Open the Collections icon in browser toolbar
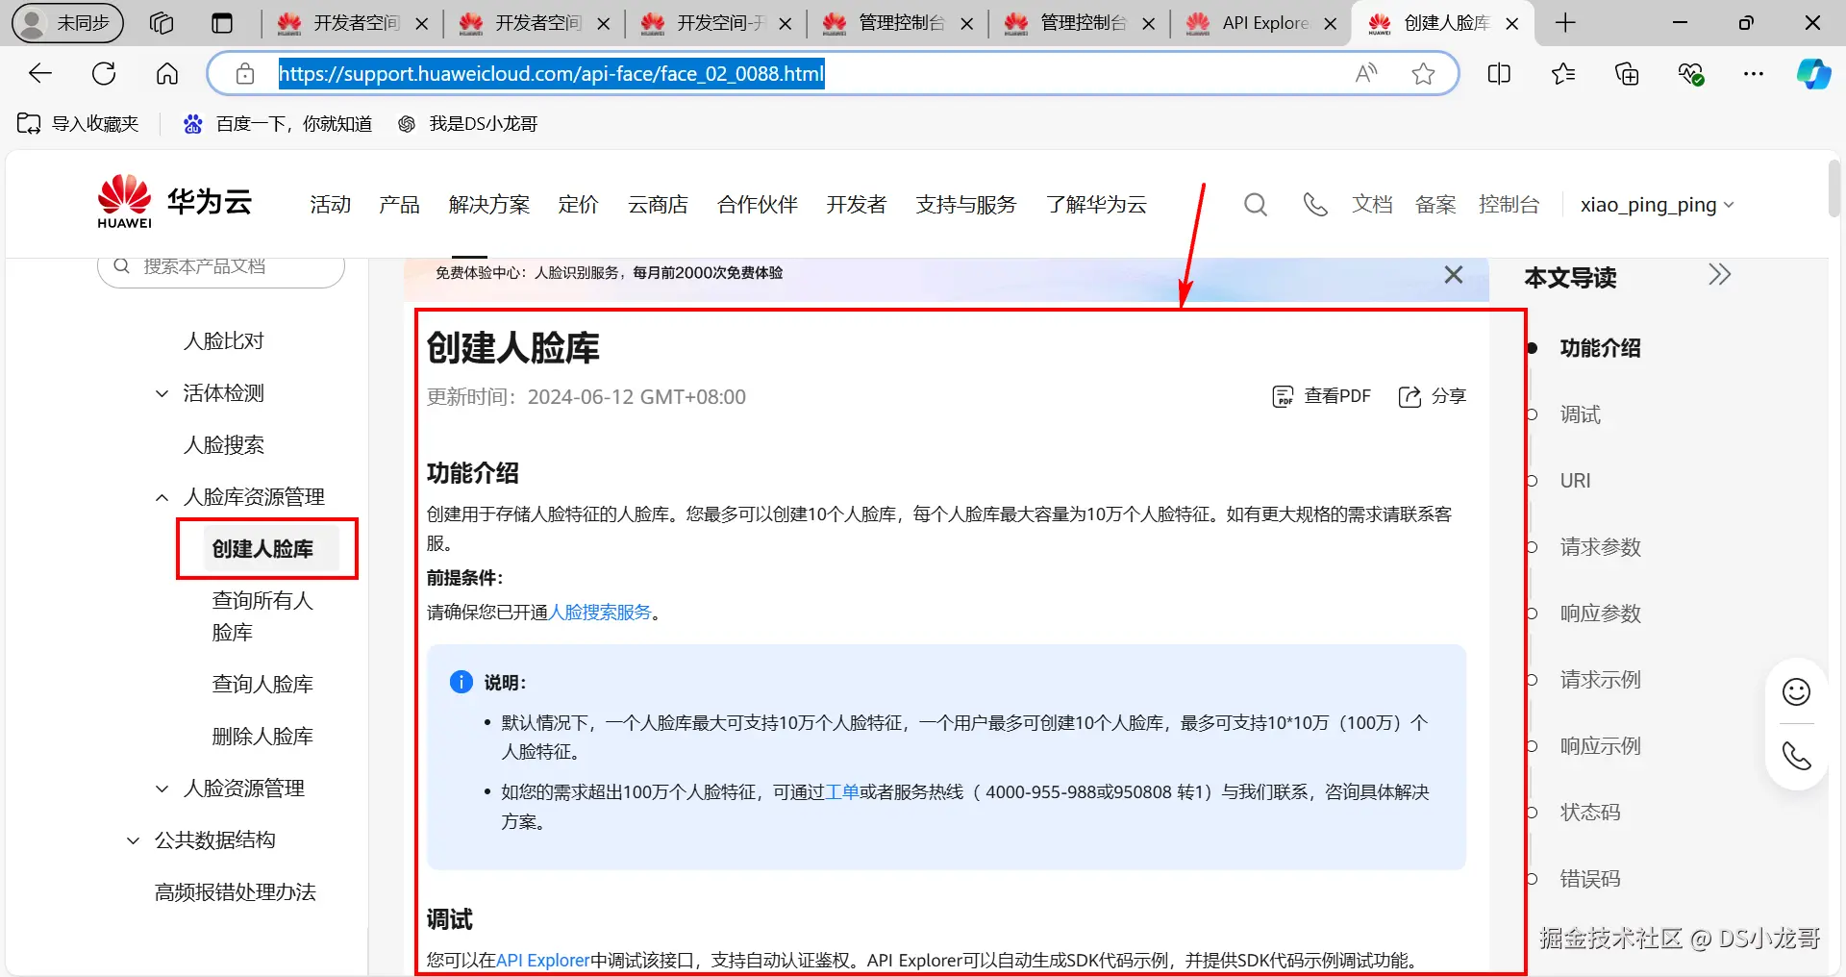The width and height of the screenshot is (1846, 977). pyautogui.click(x=1627, y=73)
